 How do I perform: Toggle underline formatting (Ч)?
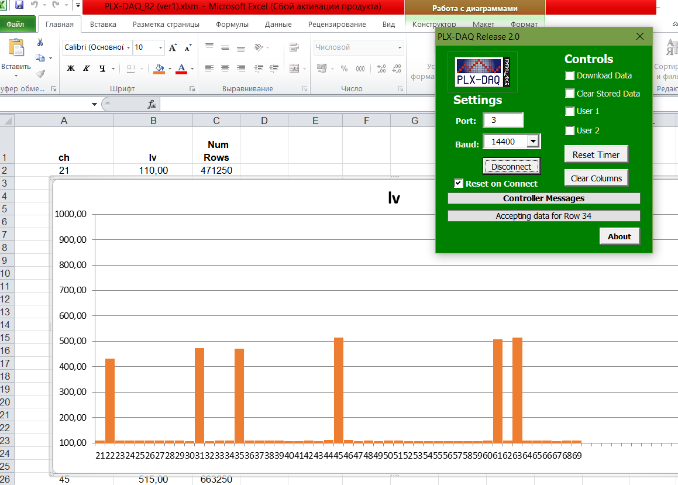(102, 68)
